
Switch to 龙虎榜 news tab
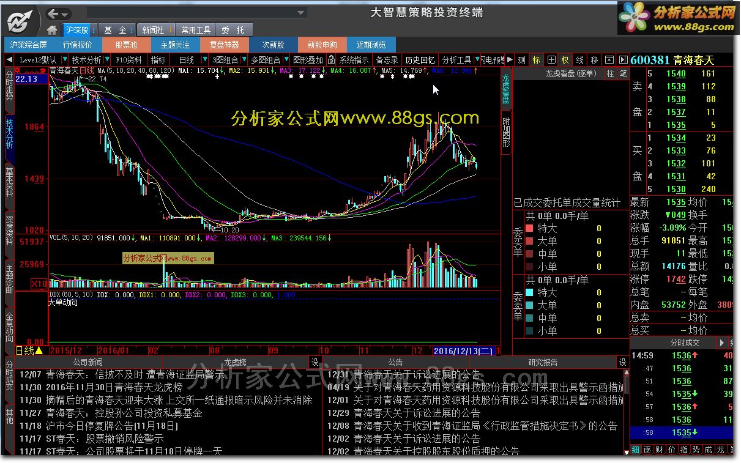click(x=235, y=362)
